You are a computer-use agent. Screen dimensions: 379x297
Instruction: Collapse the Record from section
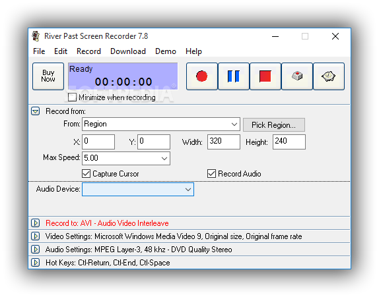(x=35, y=111)
